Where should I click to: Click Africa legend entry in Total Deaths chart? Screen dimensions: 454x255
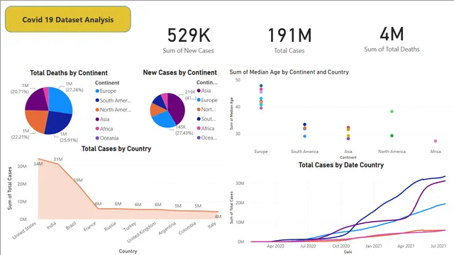tap(104, 129)
